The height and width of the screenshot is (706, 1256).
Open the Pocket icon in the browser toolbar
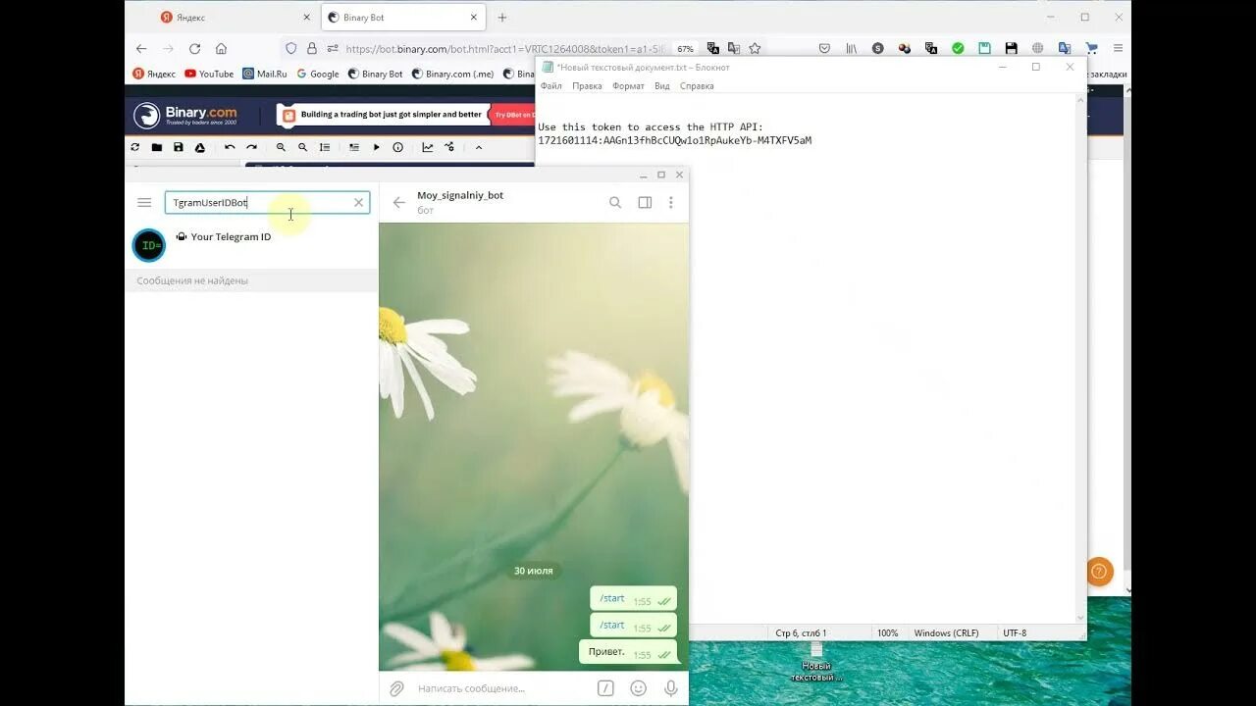pyautogui.click(x=824, y=48)
